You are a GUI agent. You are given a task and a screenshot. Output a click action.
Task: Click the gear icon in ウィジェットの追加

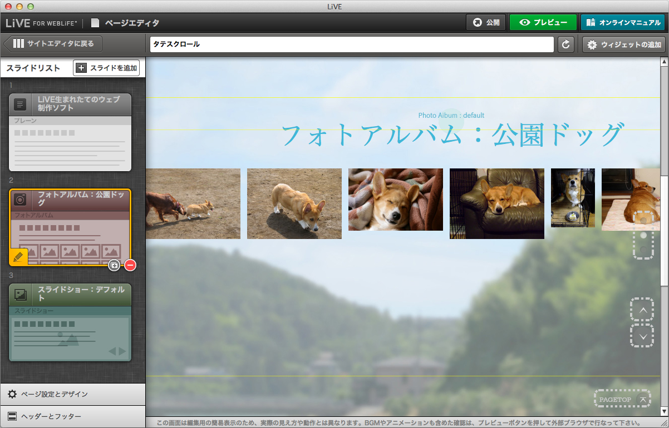(x=592, y=44)
